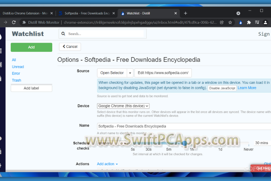Edit the monitor Name field
Screen dimensions: 271x181
tap(184, 126)
